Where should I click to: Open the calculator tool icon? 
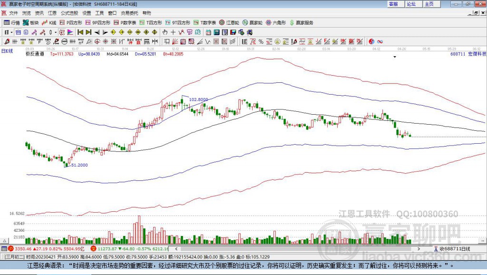(x=217, y=32)
